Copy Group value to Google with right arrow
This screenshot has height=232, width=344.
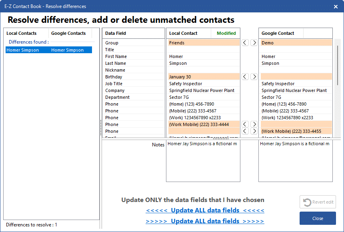pos(254,42)
